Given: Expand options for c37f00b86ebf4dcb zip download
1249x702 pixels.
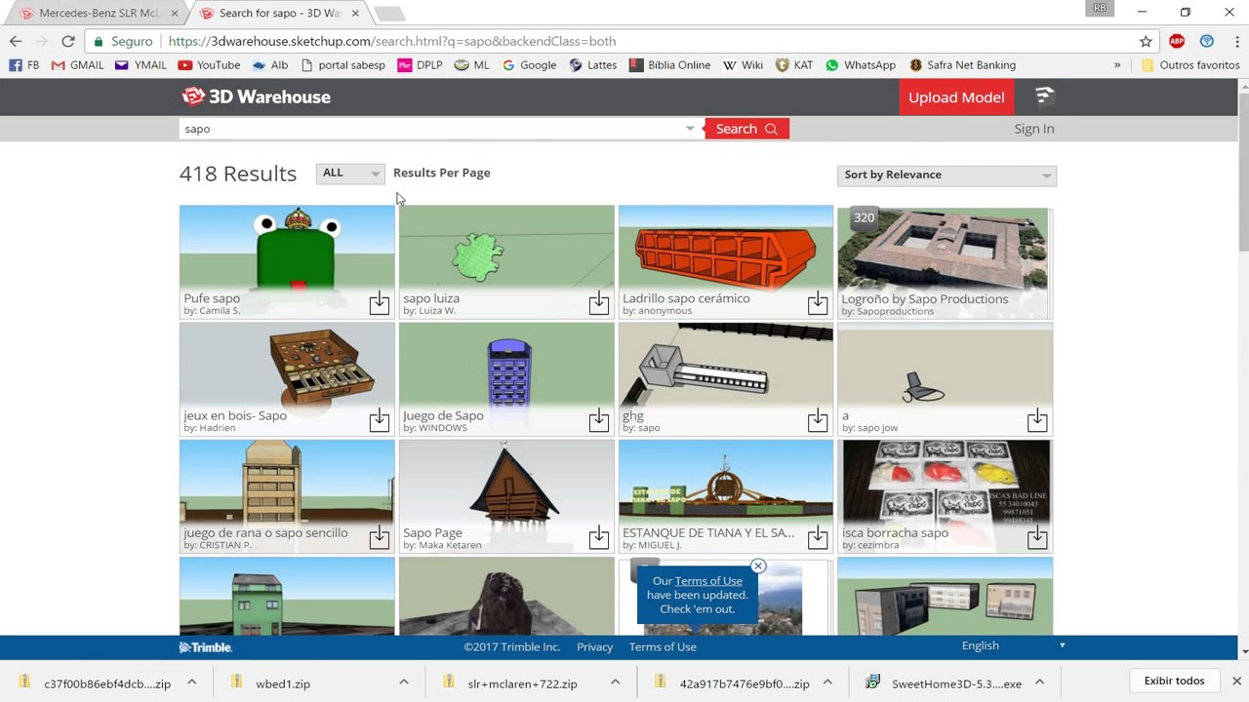Looking at the screenshot, I should (192, 682).
